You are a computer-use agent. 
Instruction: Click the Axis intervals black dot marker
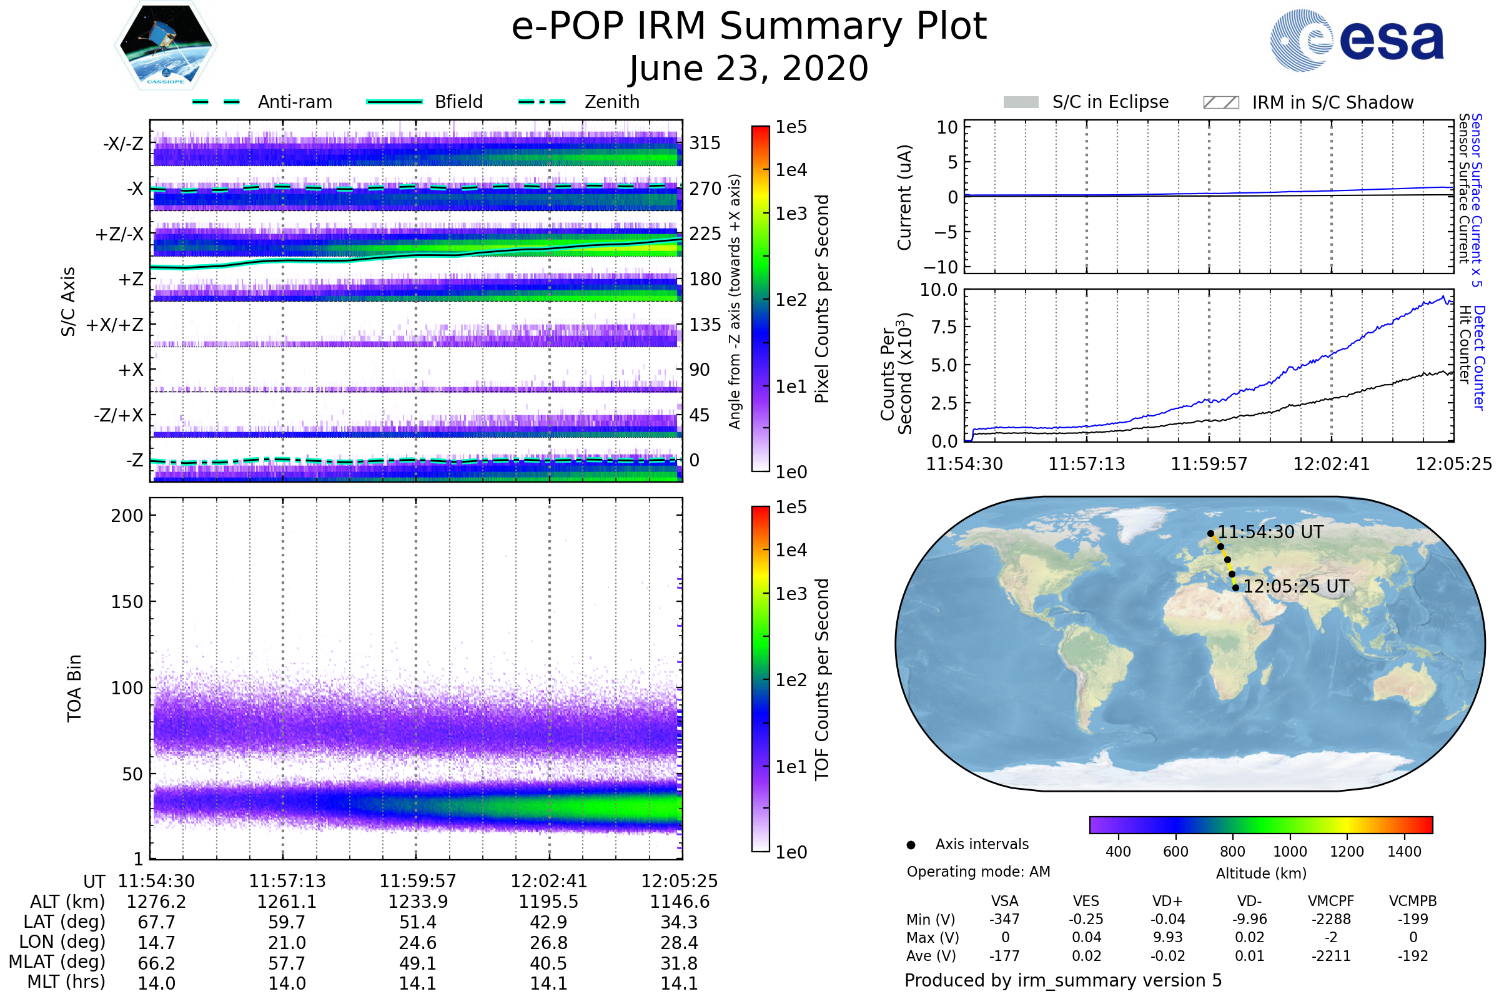pyautogui.click(x=911, y=845)
